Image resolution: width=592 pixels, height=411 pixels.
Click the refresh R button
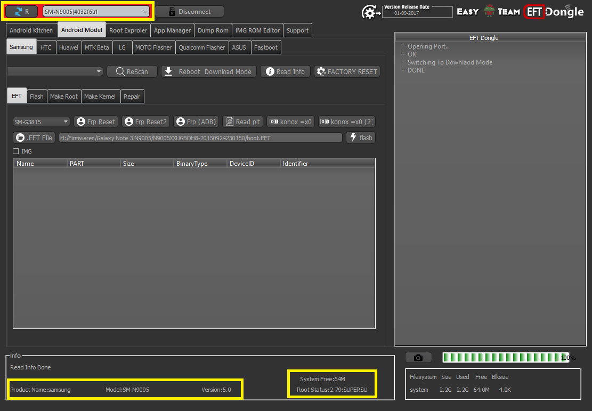point(21,11)
